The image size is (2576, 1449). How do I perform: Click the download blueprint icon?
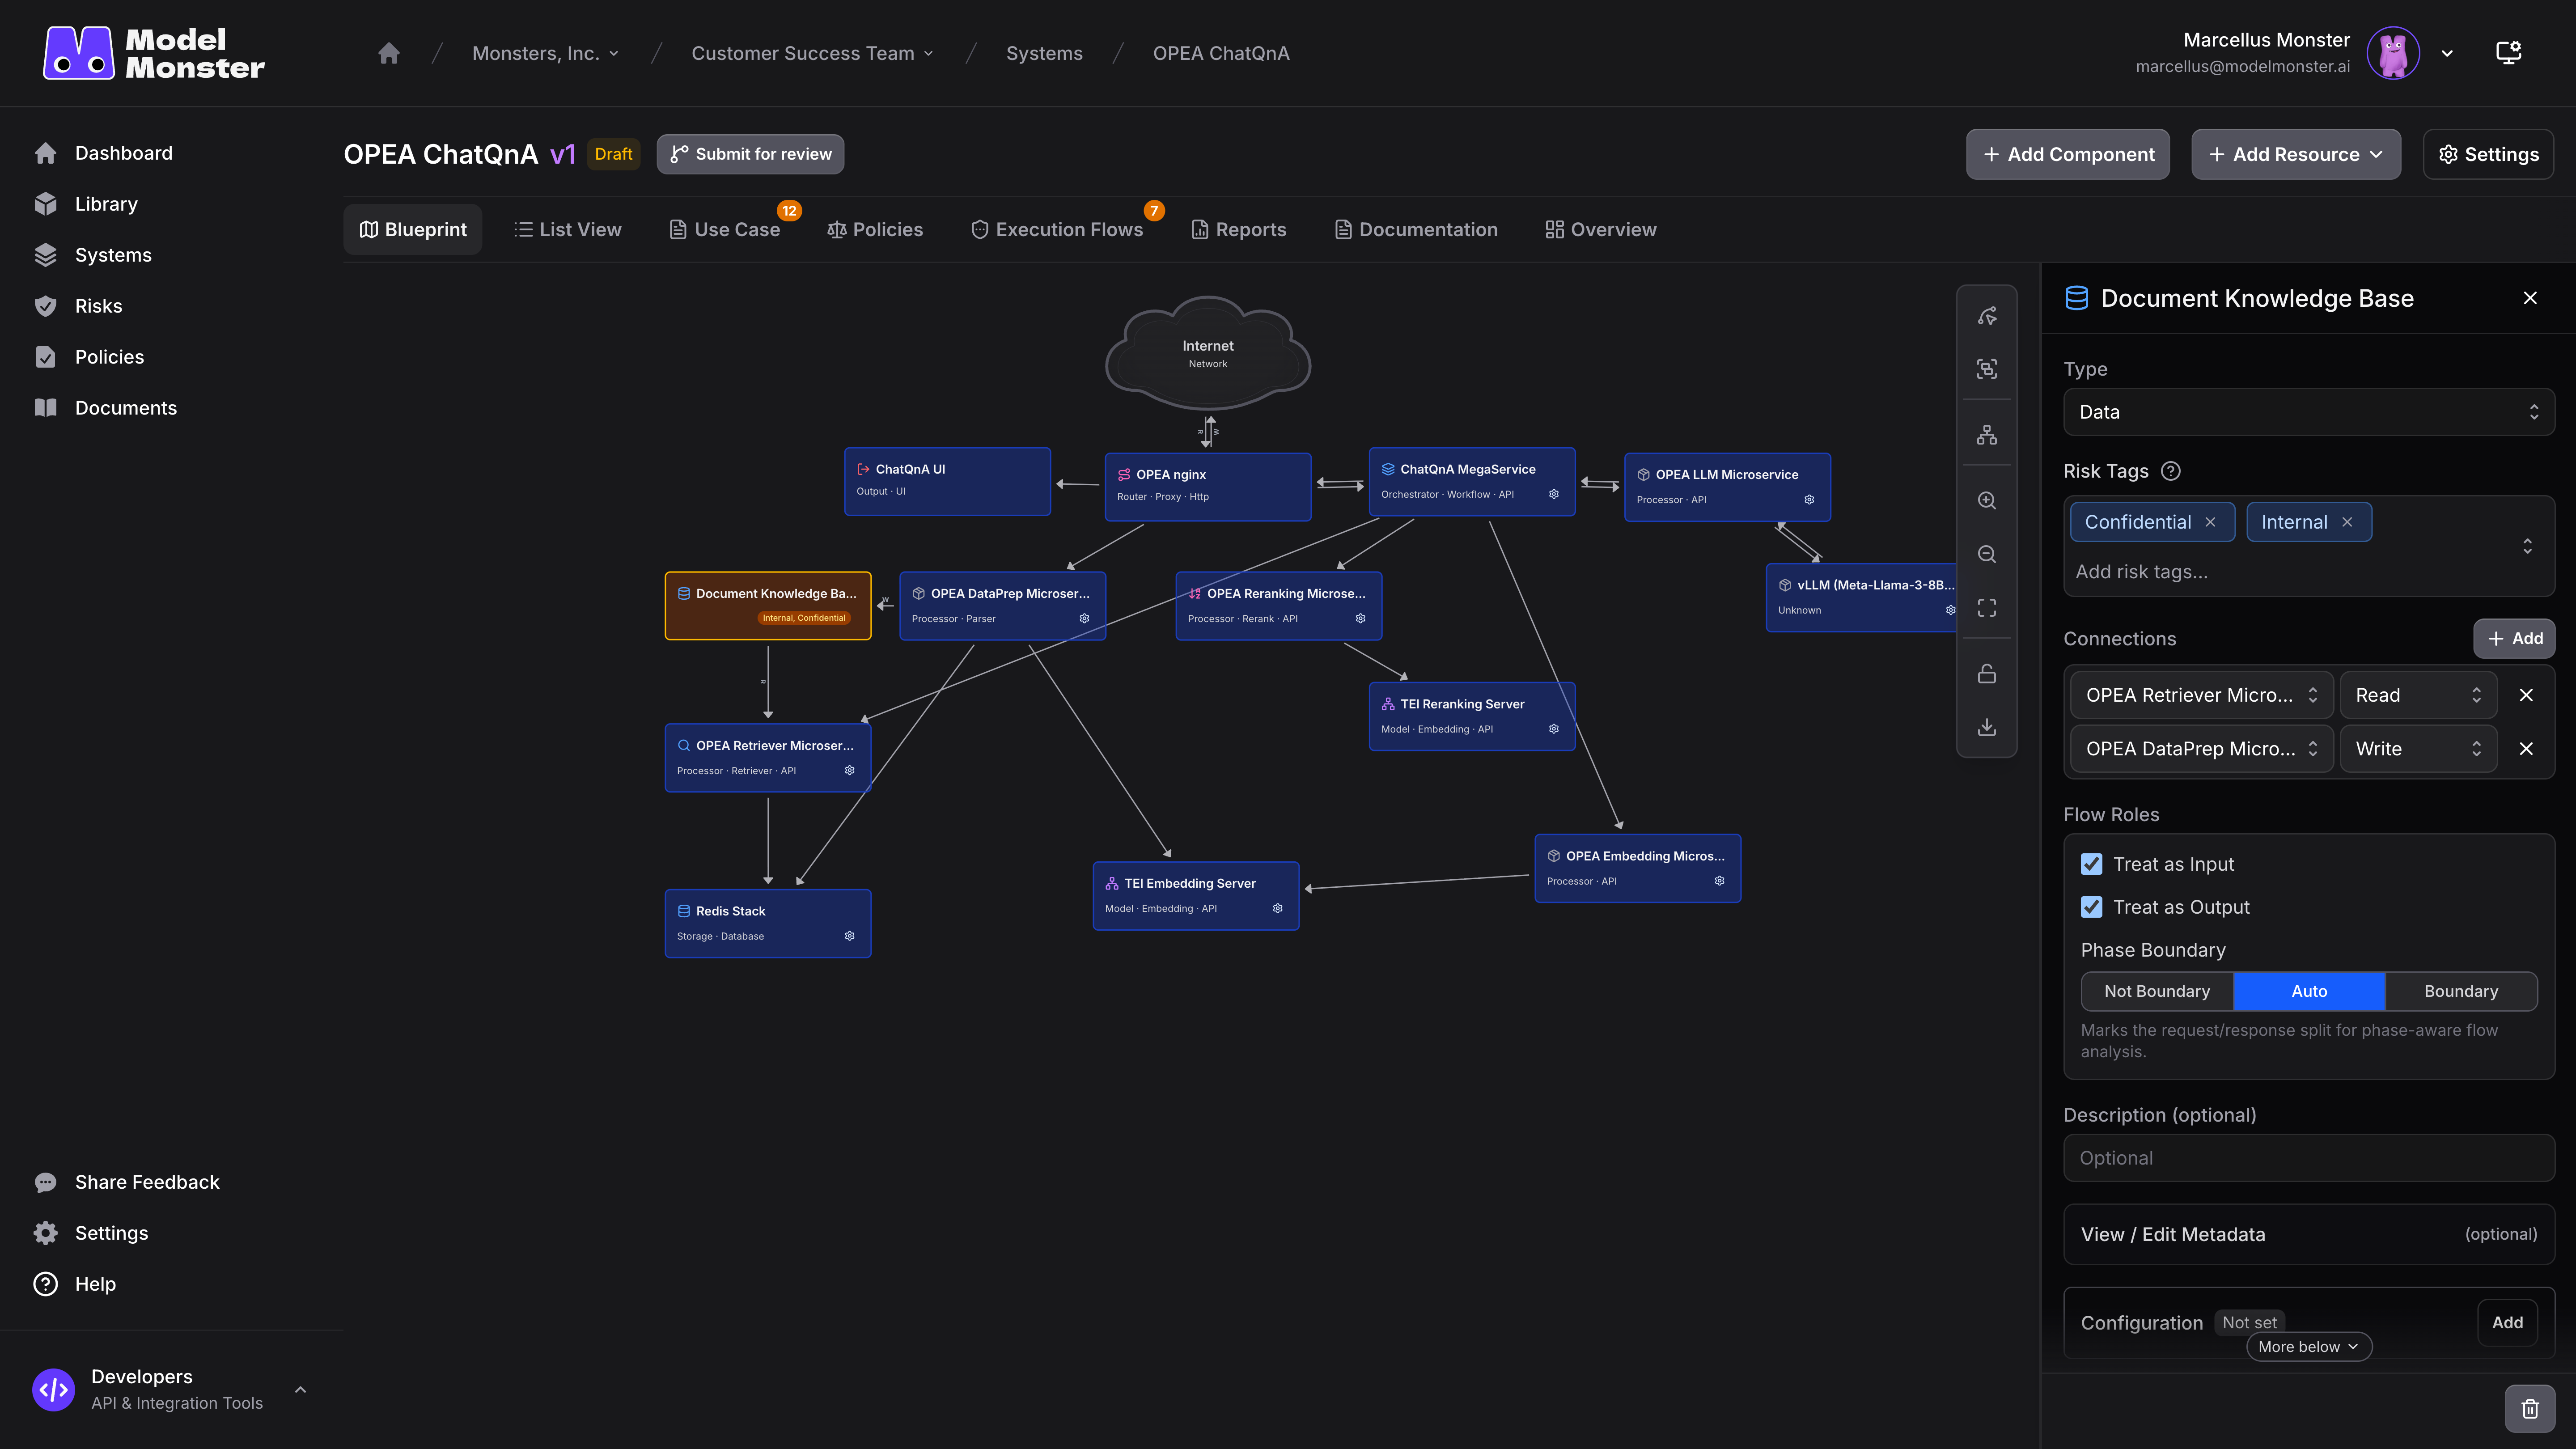[1987, 727]
